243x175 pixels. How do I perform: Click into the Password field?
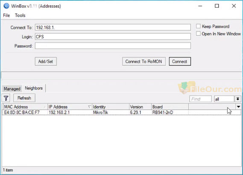tap(113, 46)
